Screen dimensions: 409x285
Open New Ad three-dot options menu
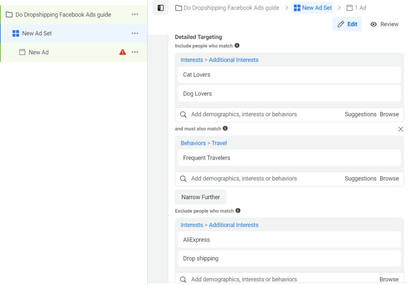coord(135,52)
